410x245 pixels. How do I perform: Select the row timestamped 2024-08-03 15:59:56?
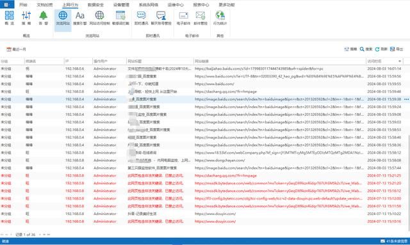(x=204, y=76)
